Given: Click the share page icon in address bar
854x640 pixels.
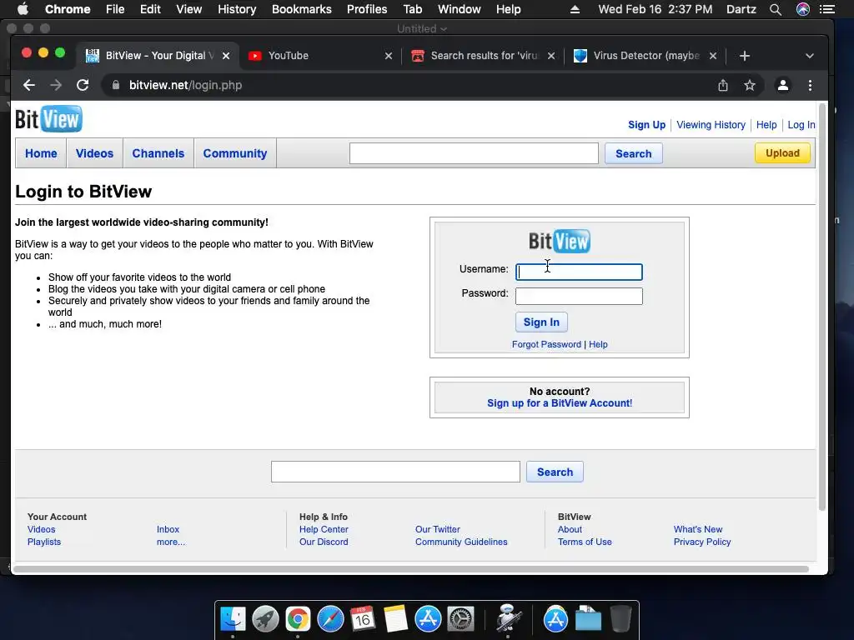Looking at the screenshot, I should 723,85.
